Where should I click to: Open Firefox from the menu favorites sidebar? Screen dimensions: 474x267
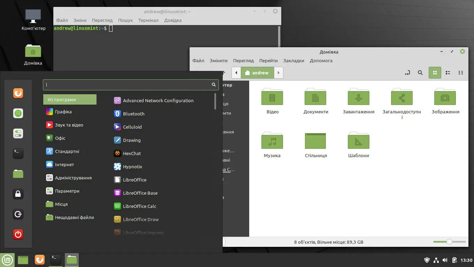tap(18, 93)
